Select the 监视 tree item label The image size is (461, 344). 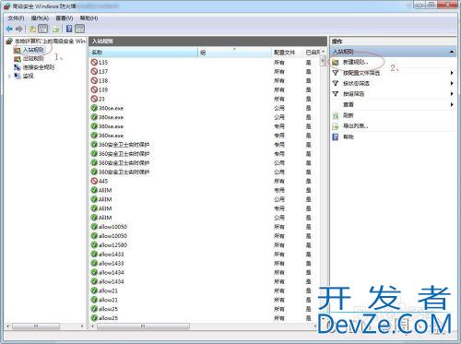point(28,76)
